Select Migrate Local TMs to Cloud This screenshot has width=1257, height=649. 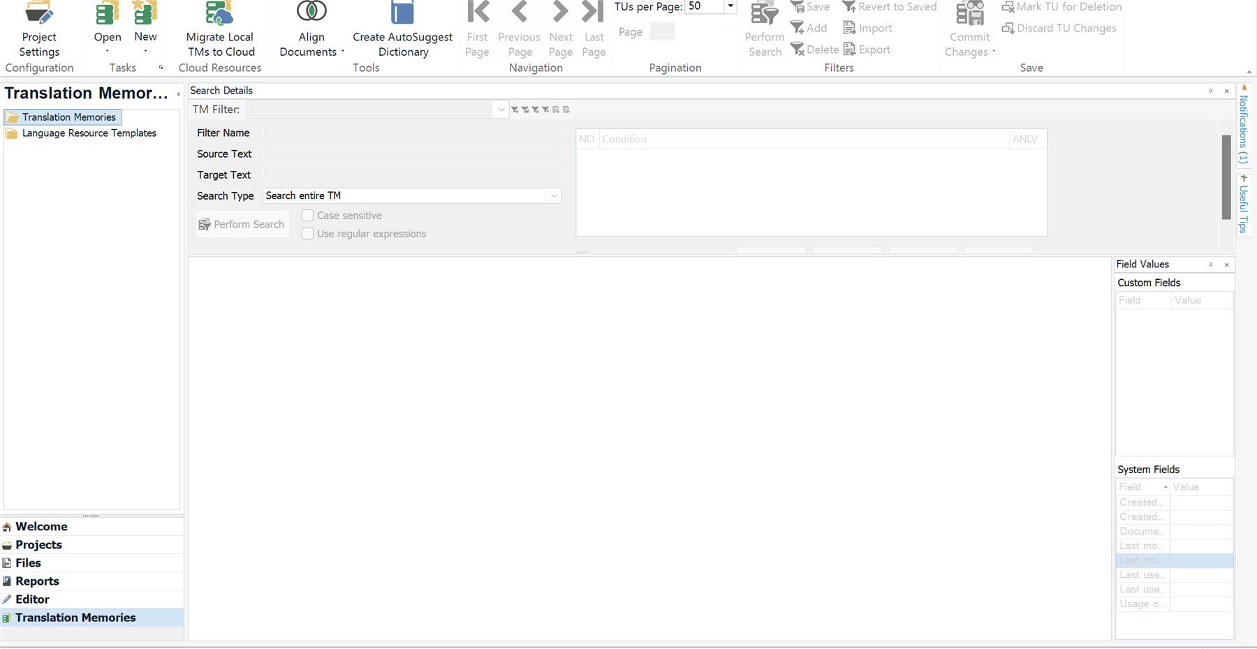pos(219,31)
